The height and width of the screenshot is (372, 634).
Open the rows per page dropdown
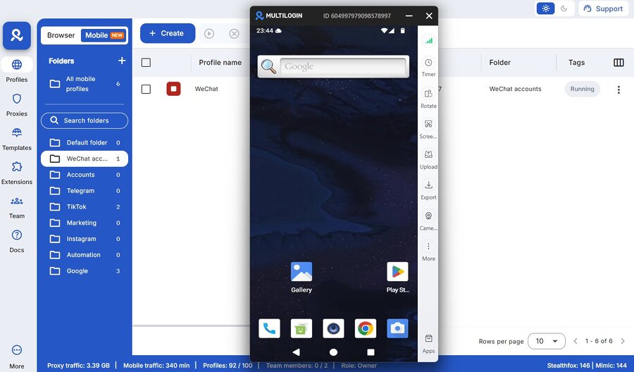click(547, 341)
